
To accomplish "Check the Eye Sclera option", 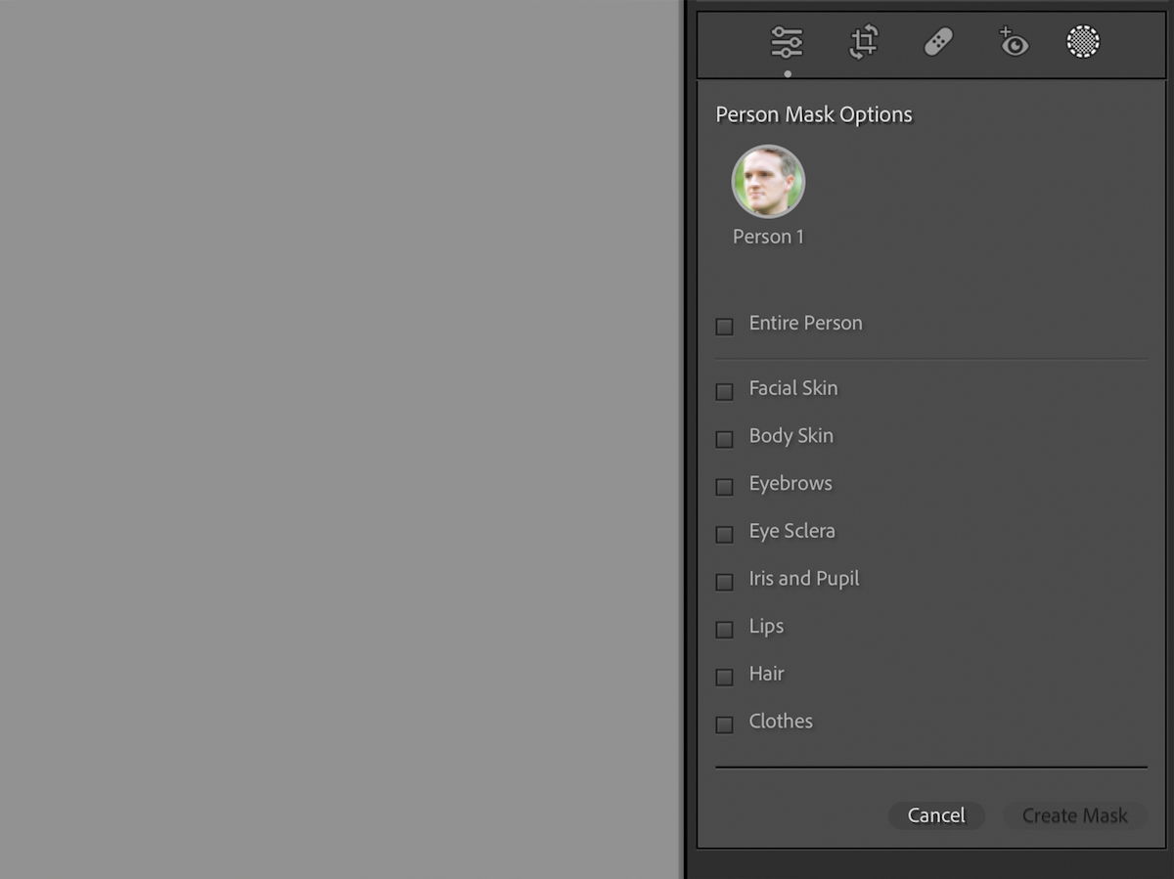I will pos(724,534).
